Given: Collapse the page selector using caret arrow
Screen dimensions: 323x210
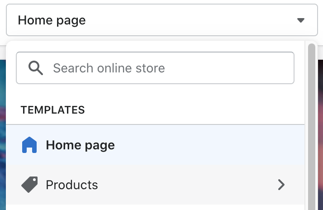Looking at the screenshot, I should (x=301, y=20).
